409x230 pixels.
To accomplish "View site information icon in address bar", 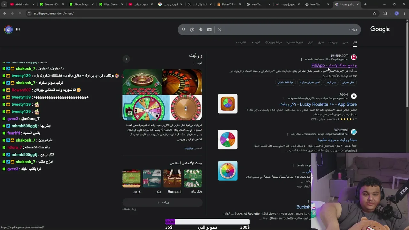I will 29,13.
